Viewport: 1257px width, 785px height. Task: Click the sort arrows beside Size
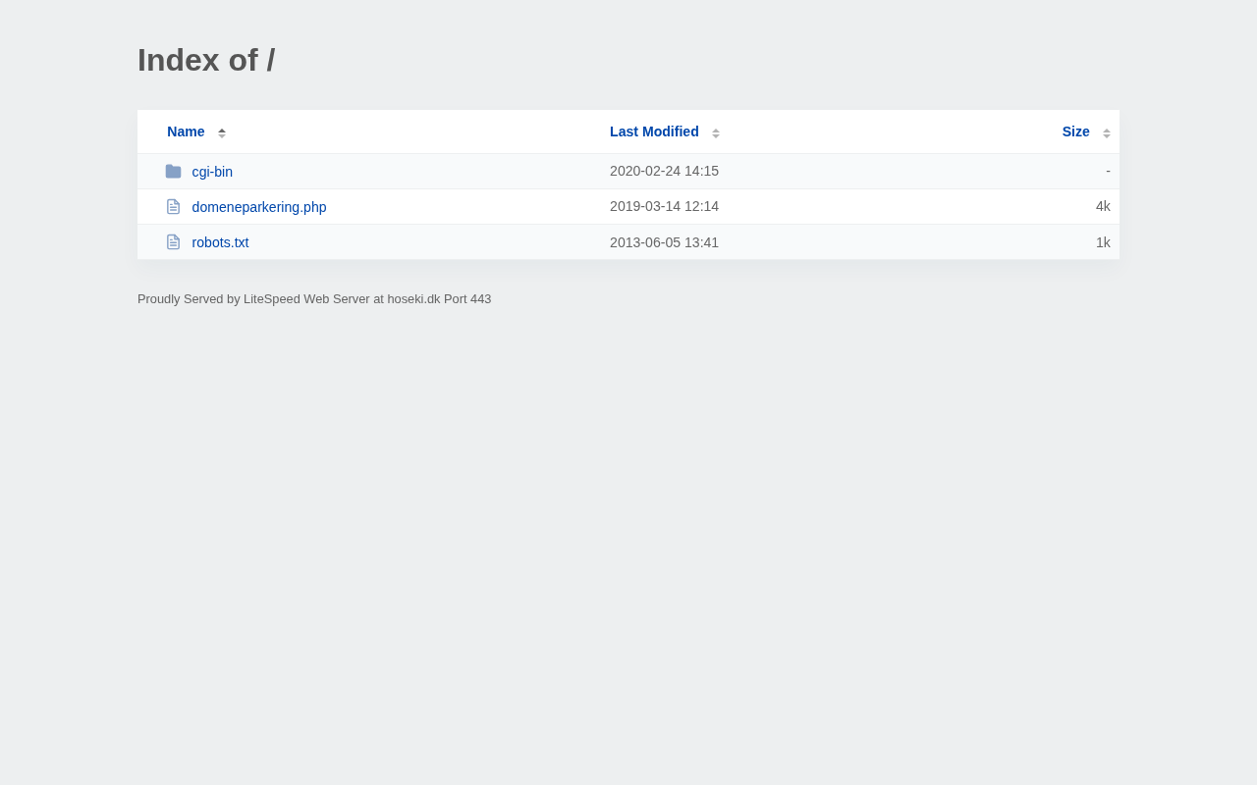coord(1107,132)
